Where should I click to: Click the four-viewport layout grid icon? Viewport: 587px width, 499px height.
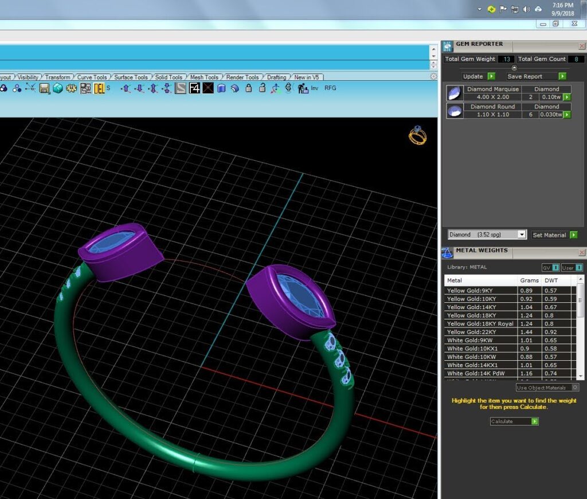point(85,88)
